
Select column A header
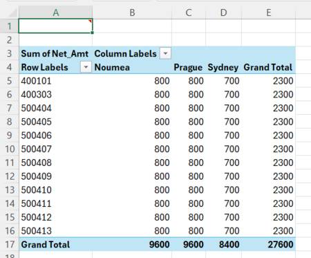[56, 12]
